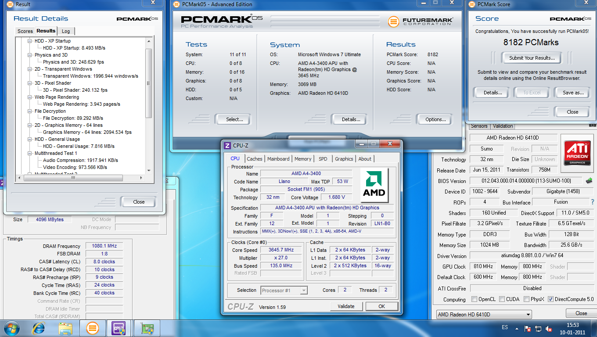597x337 pixels.
Task: Click the Result list scroll right arrow
Action: click(141, 178)
